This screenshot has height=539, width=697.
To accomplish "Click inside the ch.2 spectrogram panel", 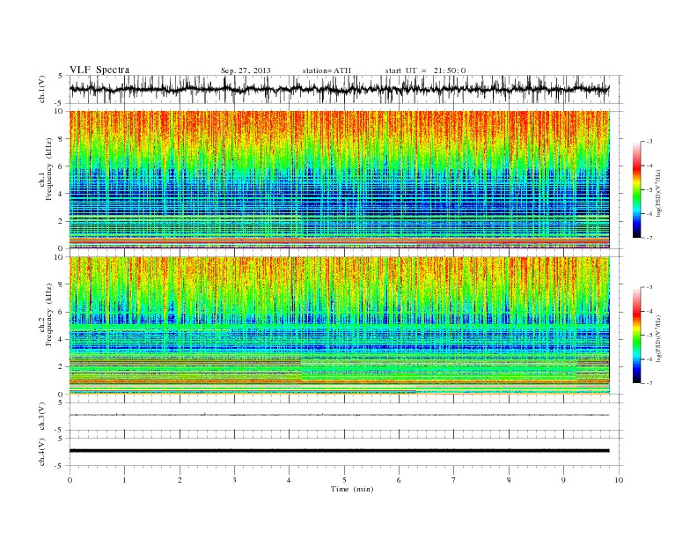I will (x=339, y=325).
